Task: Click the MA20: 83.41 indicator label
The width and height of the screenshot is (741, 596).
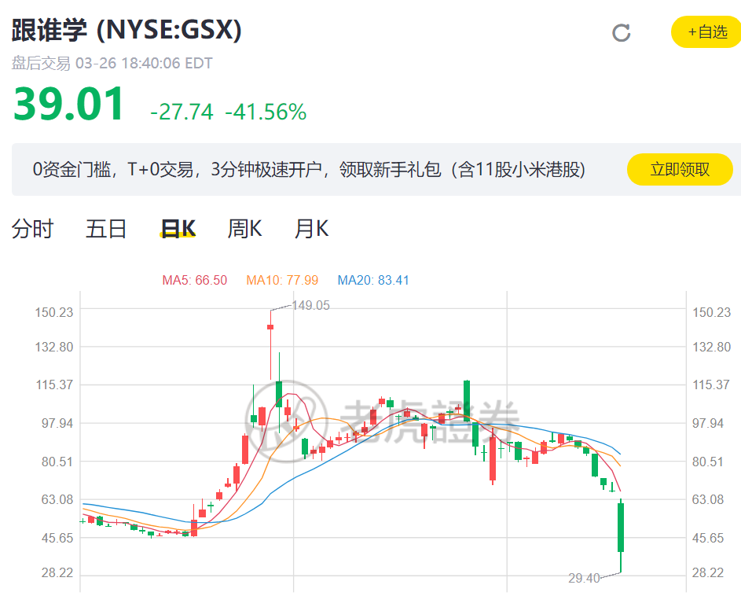Action: 373,280
